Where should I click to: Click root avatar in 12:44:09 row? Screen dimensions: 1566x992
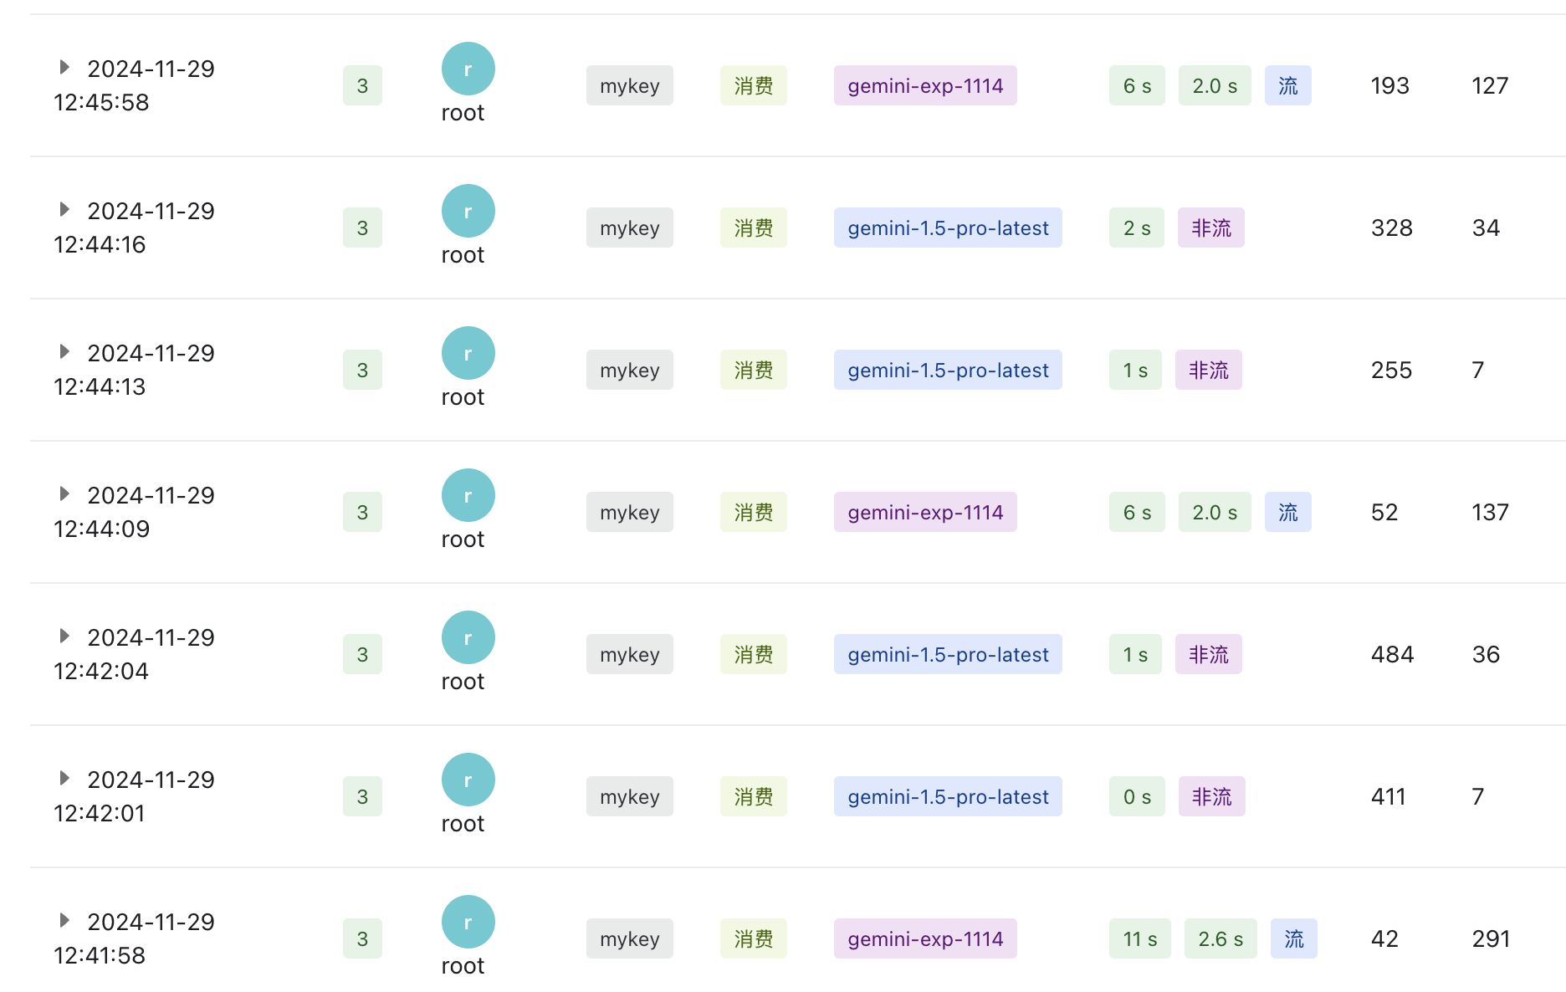(x=468, y=495)
